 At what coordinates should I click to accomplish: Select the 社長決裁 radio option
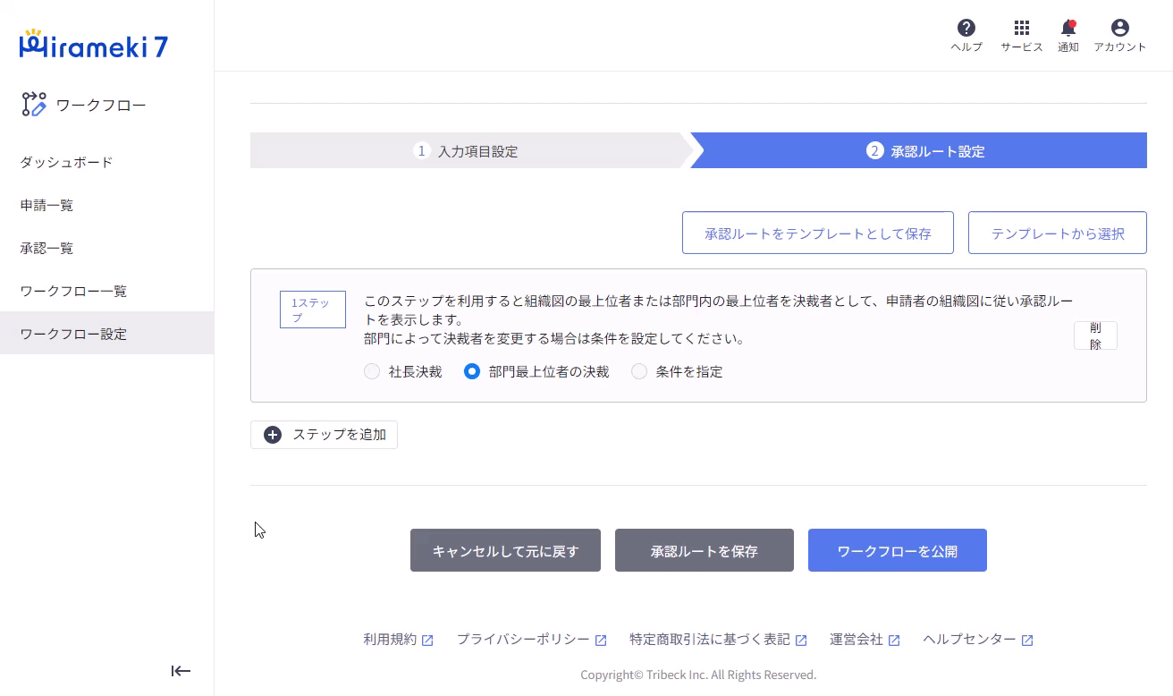372,371
